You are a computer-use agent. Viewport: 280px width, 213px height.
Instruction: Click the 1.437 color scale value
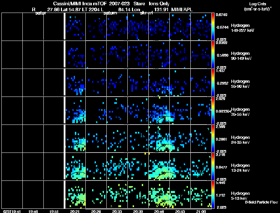click(x=220, y=71)
